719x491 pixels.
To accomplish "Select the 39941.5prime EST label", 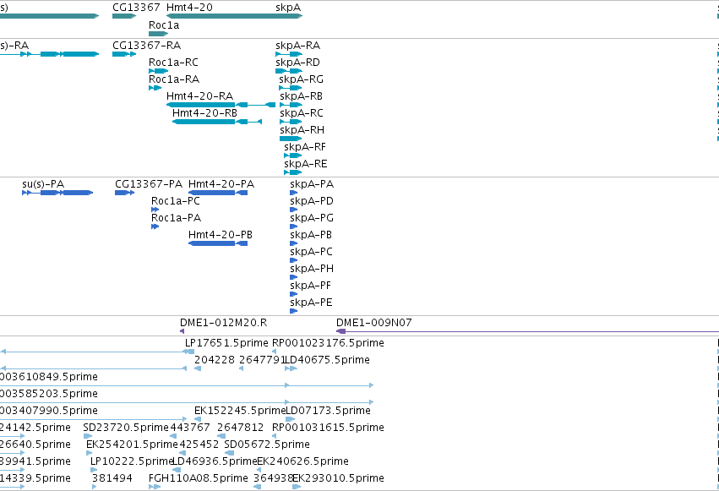I will 35,462.
